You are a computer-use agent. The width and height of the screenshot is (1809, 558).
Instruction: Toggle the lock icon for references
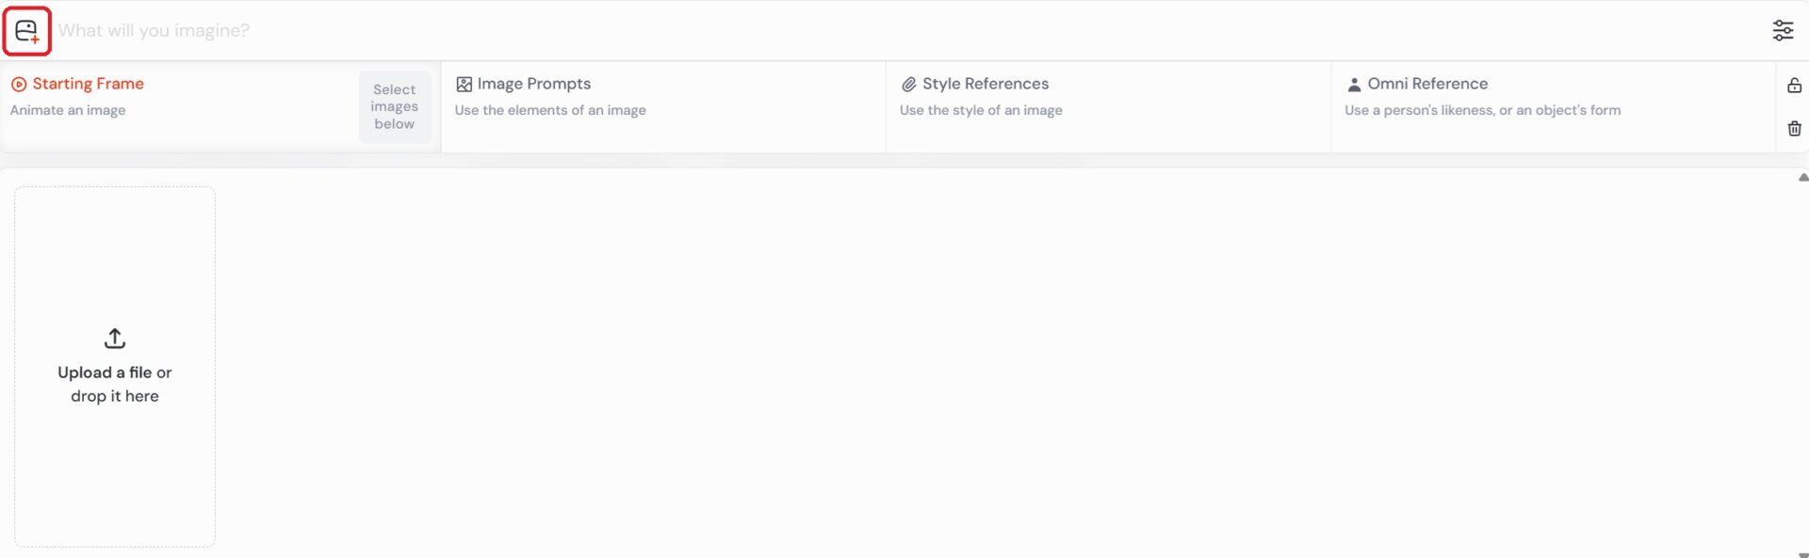(1794, 86)
